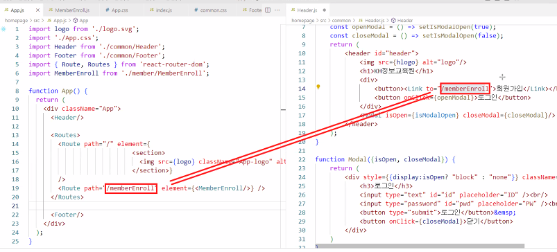Open 'homepage' breadcrumb in left editor
This screenshot has height=252, width=557.
16,21
